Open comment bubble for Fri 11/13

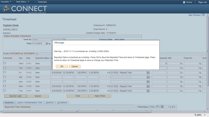tap(5, 72)
